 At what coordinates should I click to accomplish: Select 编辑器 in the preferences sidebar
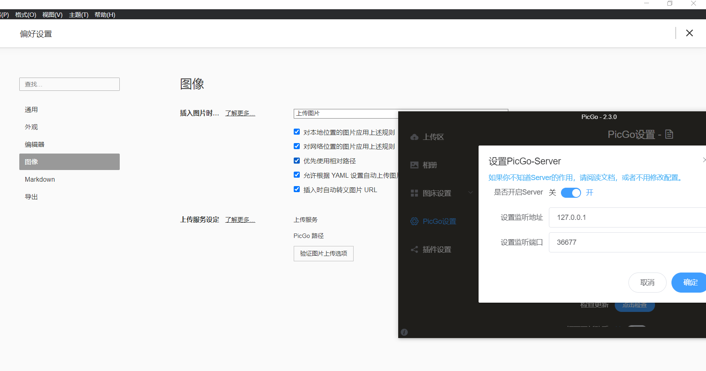[70, 145]
